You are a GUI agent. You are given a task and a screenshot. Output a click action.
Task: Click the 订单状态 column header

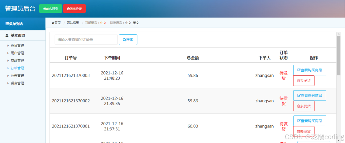pyautogui.click(x=284, y=55)
